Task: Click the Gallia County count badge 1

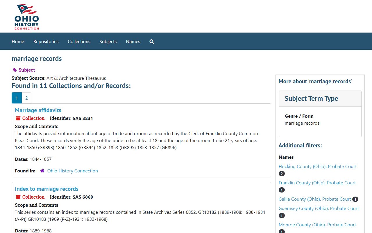Action: 355,199
